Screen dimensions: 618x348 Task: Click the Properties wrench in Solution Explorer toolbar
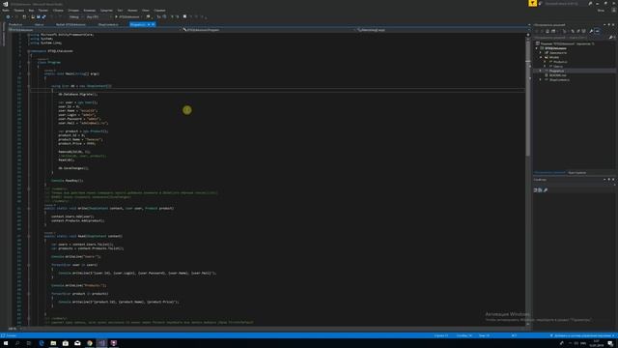click(x=591, y=31)
